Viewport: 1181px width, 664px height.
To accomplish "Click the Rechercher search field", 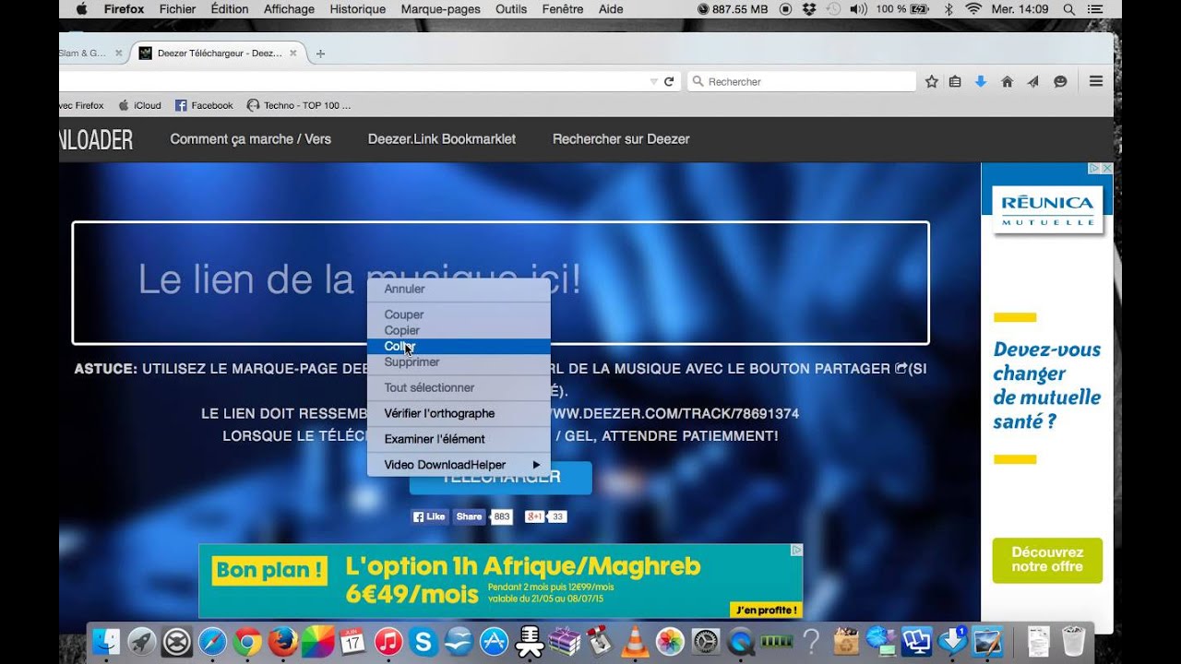I will point(802,81).
